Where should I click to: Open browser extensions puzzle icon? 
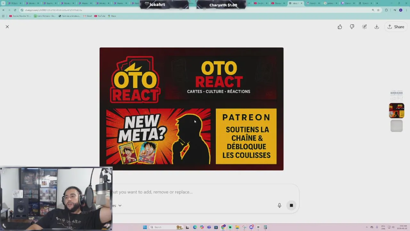[x=386, y=10]
